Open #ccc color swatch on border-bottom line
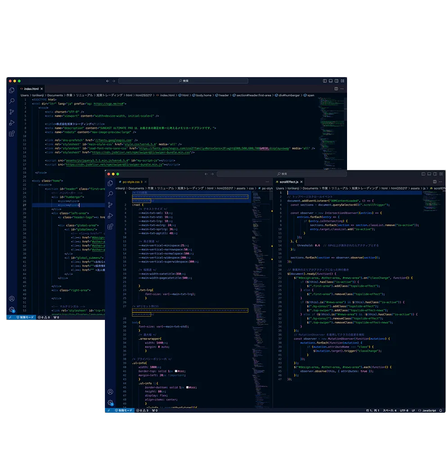Screen dimensions: 447x465 tap(188, 387)
